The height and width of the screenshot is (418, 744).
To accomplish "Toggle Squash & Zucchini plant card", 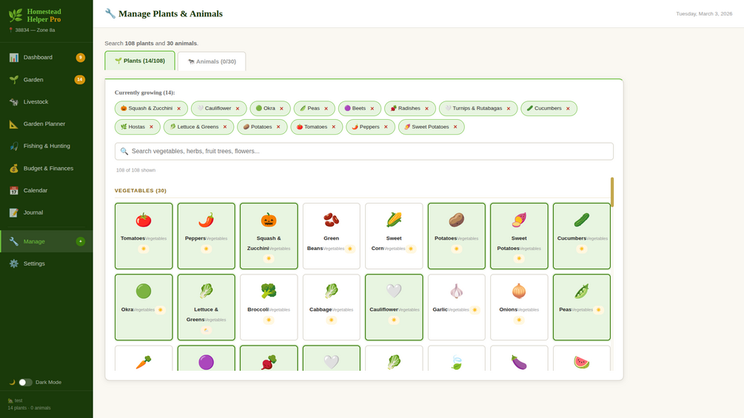I will [269, 236].
